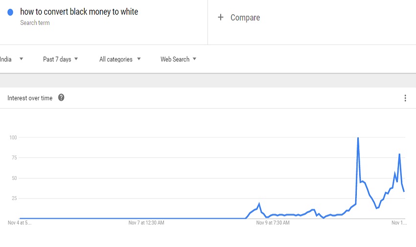Open the three-dot more options menu
Screen dimensions: 416x247
point(405,98)
